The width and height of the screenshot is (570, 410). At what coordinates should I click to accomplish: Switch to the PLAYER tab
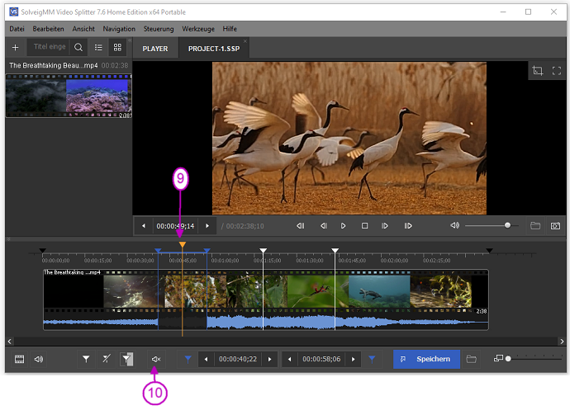[x=155, y=49]
